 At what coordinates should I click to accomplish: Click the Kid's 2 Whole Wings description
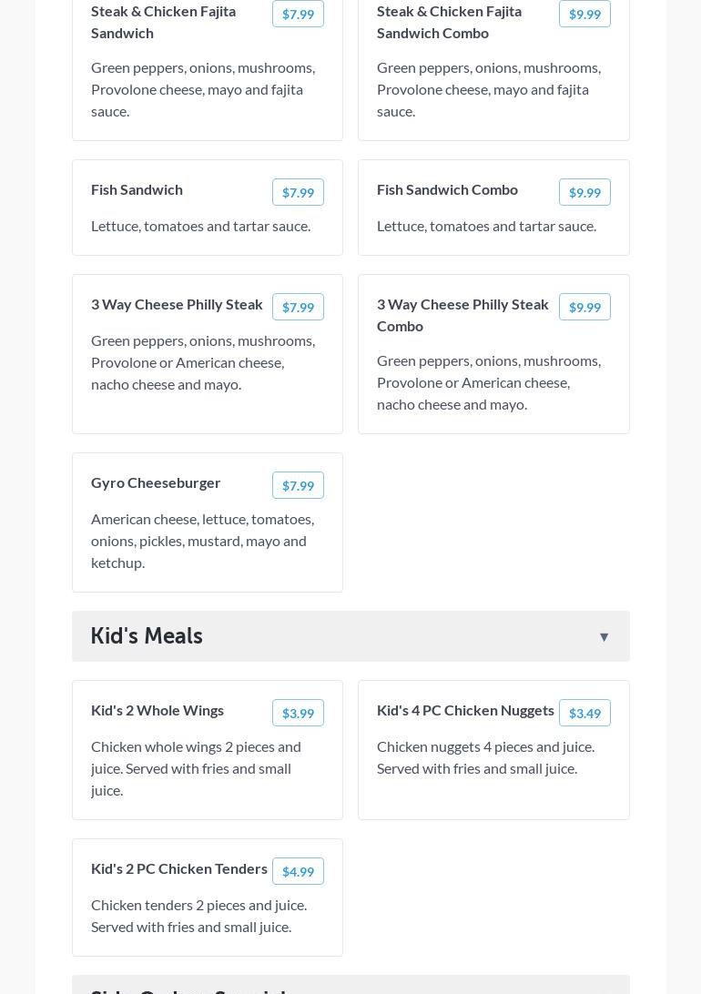click(196, 768)
